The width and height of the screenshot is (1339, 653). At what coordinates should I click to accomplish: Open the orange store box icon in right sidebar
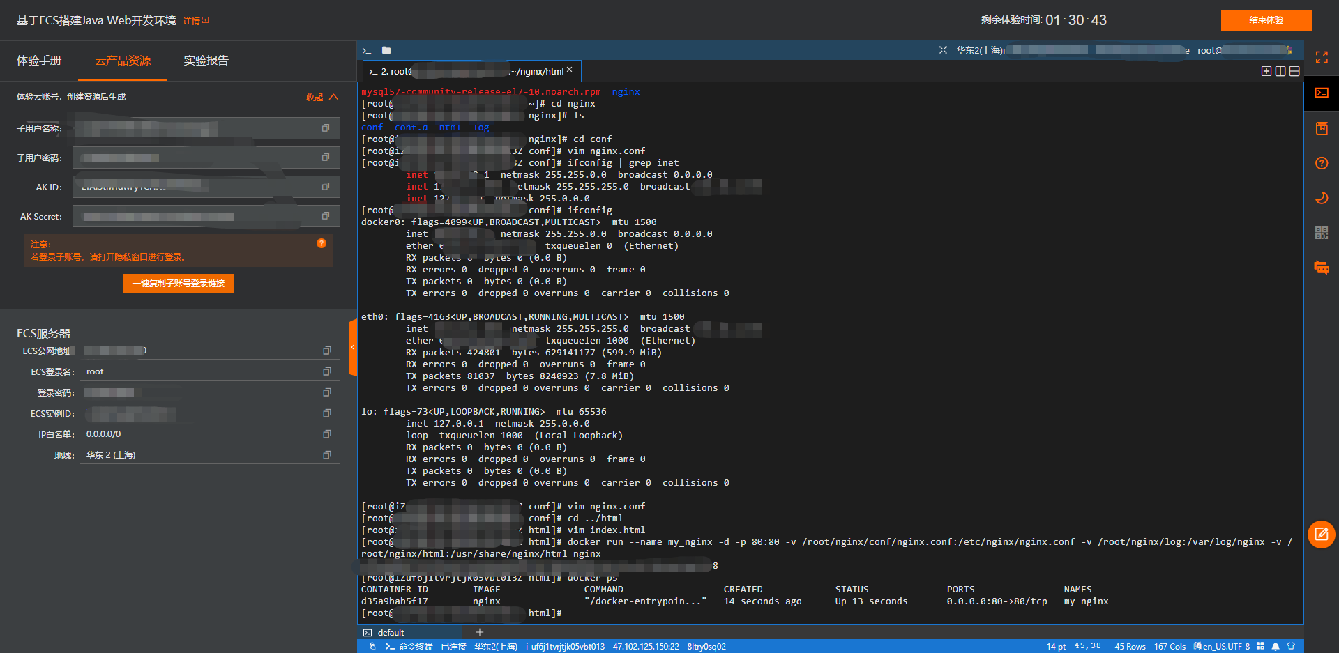click(x=1322, y=128)
